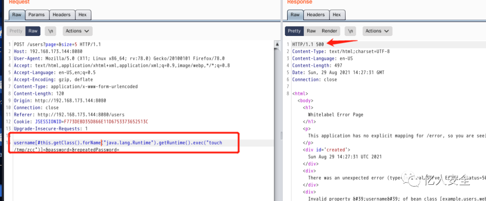Open the Request Headers tab
Viewport: 486px width, 201px height.
pyautogui.click(x=61, y=14)
